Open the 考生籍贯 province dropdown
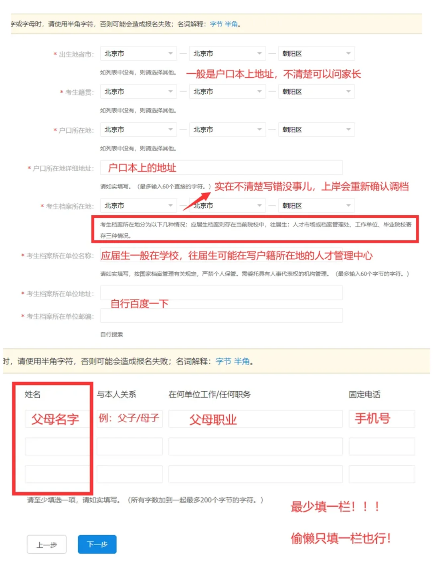 click(138, 91)
